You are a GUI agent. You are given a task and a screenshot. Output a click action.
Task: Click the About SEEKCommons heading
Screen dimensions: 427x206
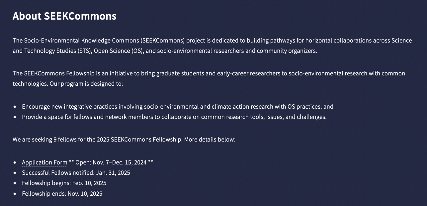(64, 16)
